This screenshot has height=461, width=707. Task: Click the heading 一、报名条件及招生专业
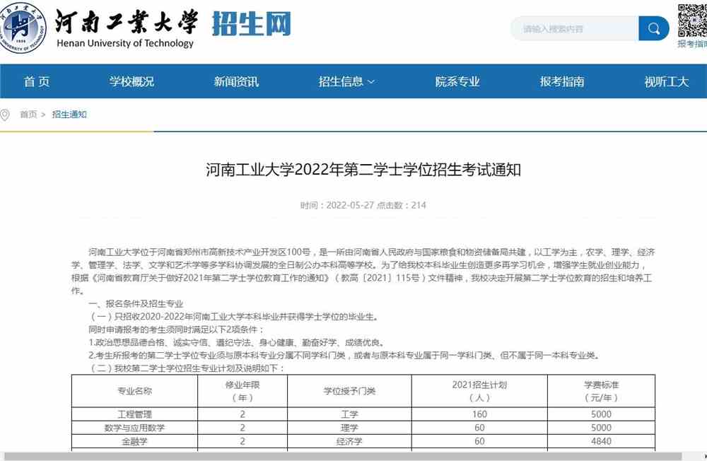pyautogui.click(x=136, y=304)
